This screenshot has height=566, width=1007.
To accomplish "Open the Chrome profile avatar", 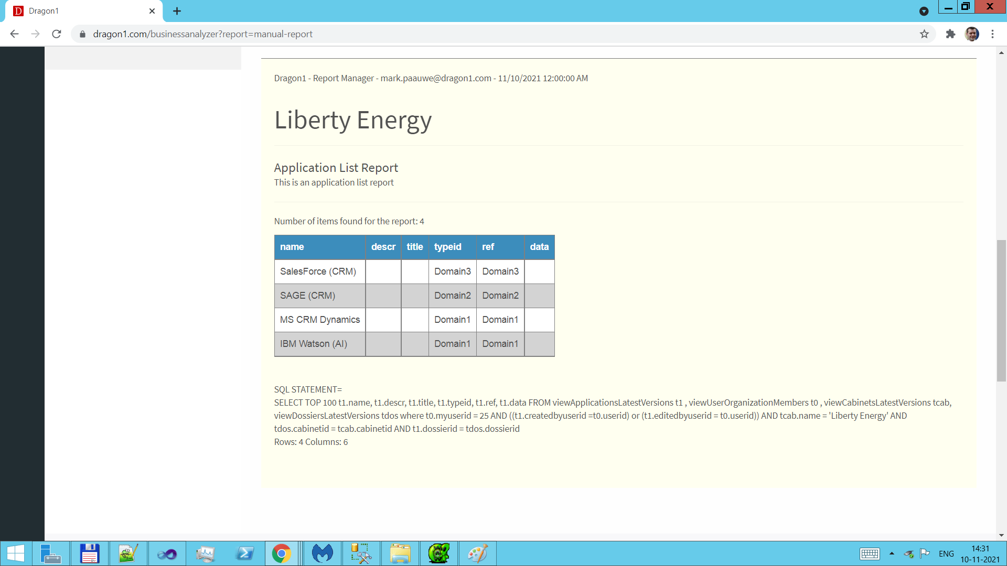I will click(972, 34).
